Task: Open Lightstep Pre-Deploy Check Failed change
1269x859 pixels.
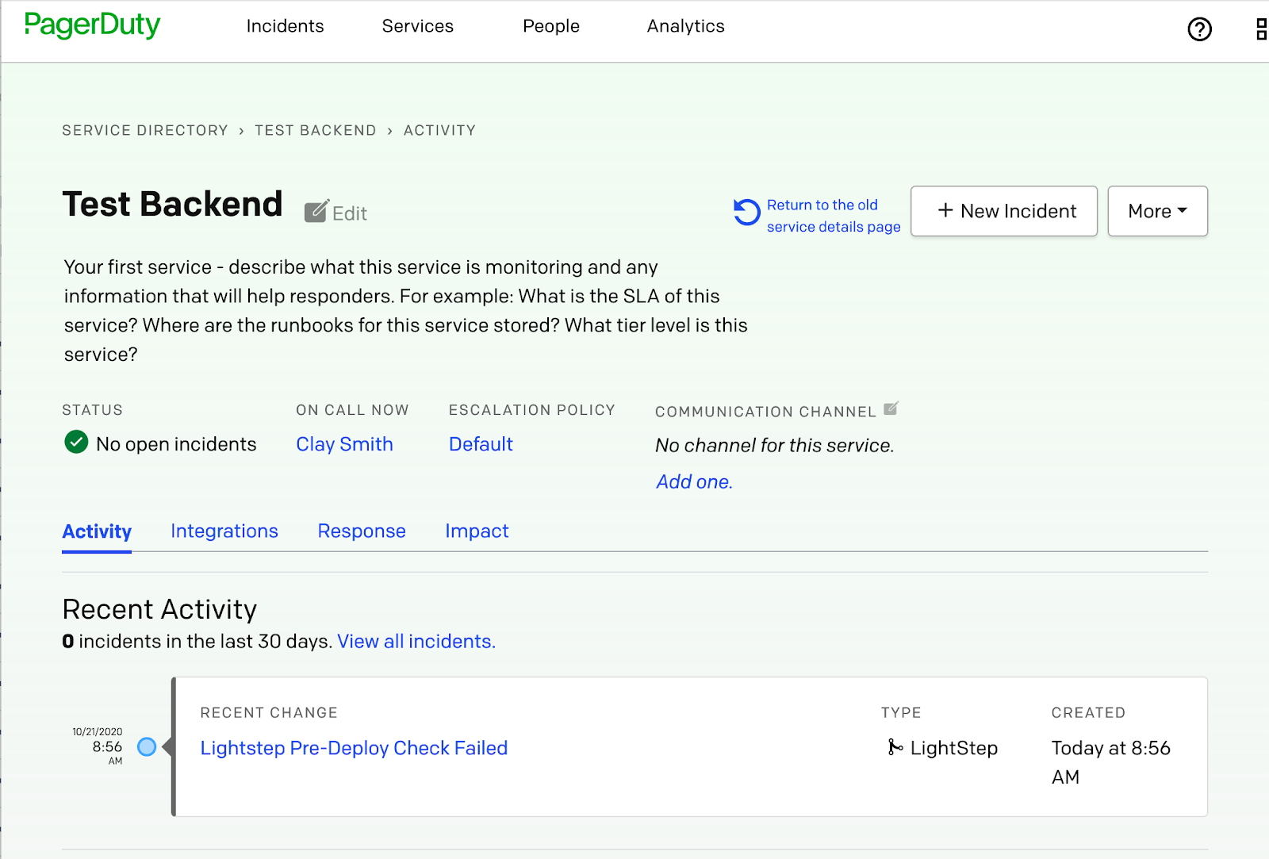Action: click(x=354, y=748)
